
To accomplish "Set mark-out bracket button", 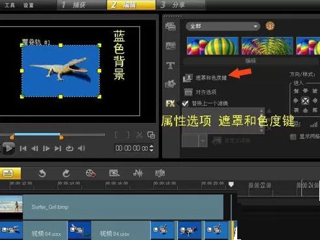I will tap(128, 135).
